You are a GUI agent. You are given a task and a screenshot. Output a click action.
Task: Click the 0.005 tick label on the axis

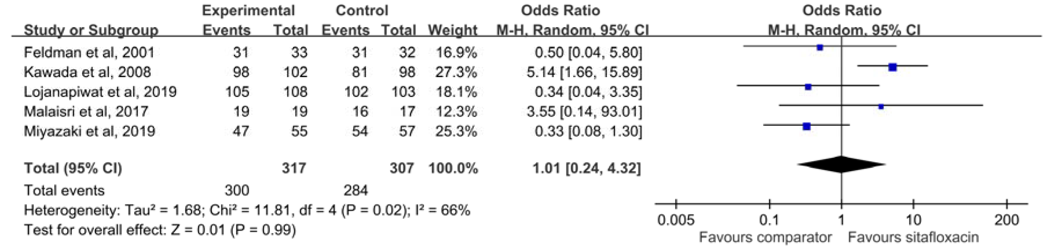point(676,221)
